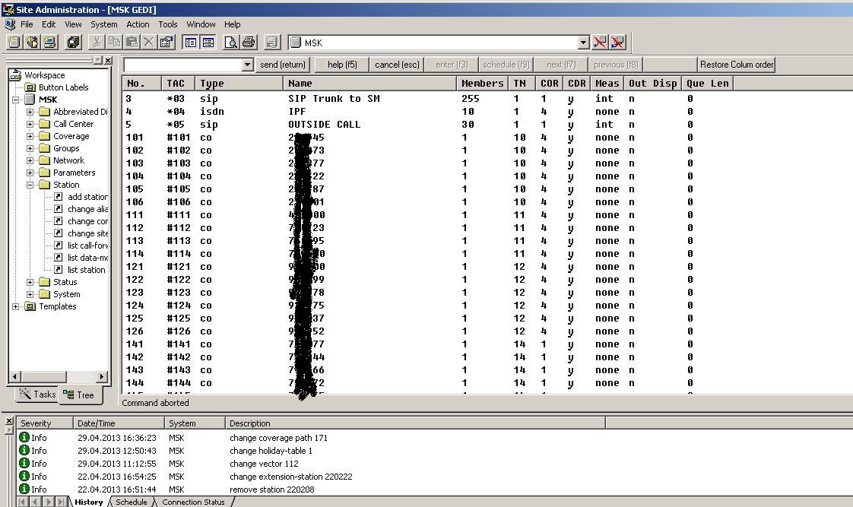The height and width of the screenshot is (507, 853).
Task: Collapse the Station folder
Action: [x=30, y=185]
